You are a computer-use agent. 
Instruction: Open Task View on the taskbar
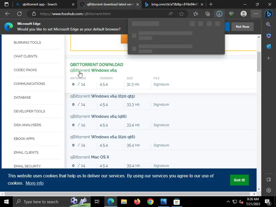point(97,202)
